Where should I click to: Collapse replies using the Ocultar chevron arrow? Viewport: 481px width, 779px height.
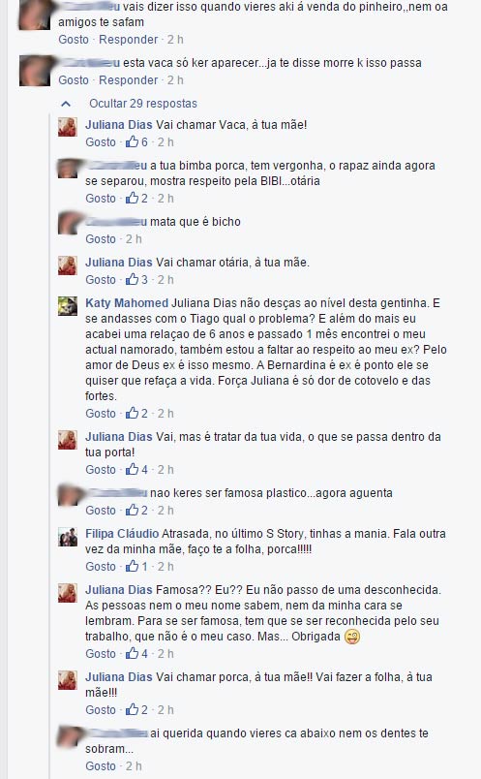(x=66, y=104)
